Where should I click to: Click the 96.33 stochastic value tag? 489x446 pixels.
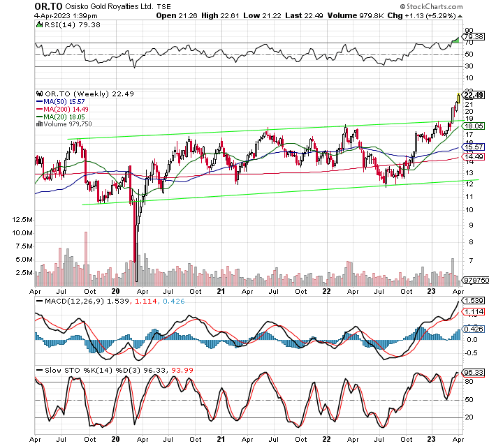point(474,373)
